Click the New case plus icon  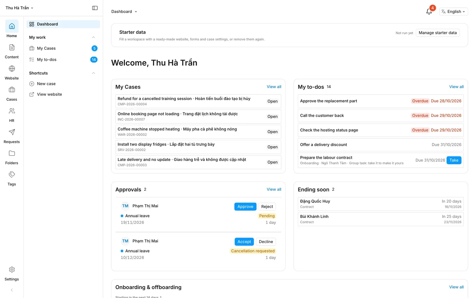click(32, 84)
